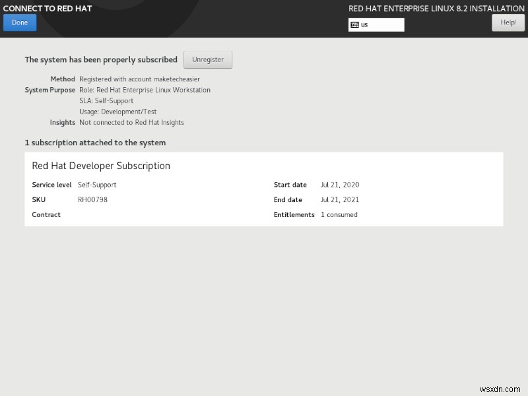Open the Help! panel
Viewport: 528px width, 396px height.
[508, 22]
